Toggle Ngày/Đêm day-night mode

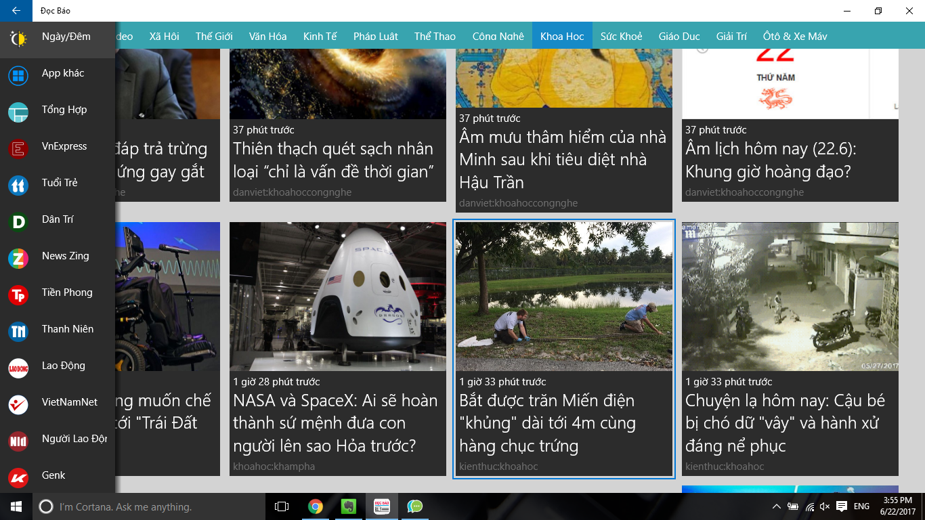coord(18,37)
